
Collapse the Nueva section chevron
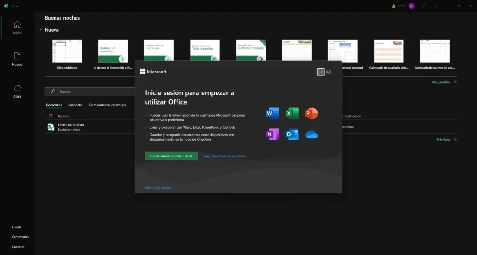41,30
